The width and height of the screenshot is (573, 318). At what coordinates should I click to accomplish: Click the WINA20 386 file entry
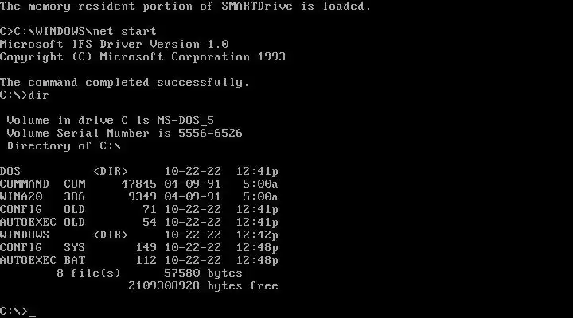[x=43, y=197]
